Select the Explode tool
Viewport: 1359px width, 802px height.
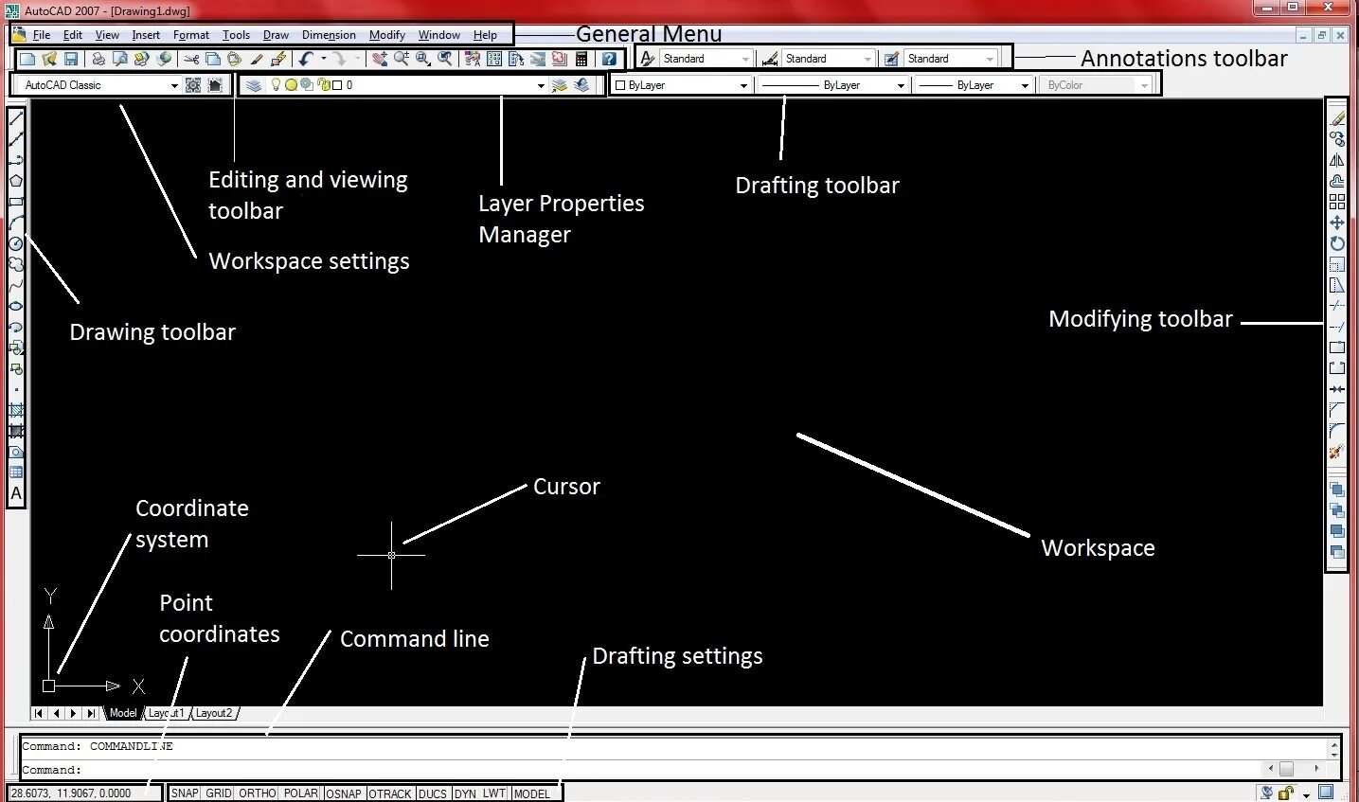click(x=1337, y=453)
